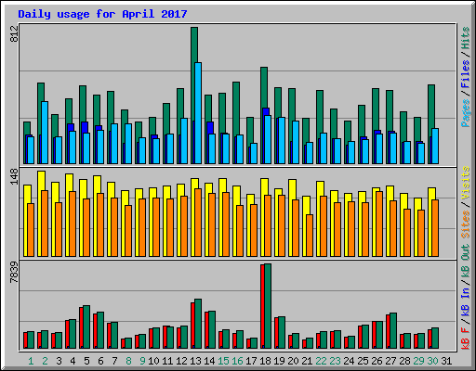The height and width of the screenshot is (371, 476).
Task: Click the light blue Pages bar on day 13
Action: coord(198,113)
